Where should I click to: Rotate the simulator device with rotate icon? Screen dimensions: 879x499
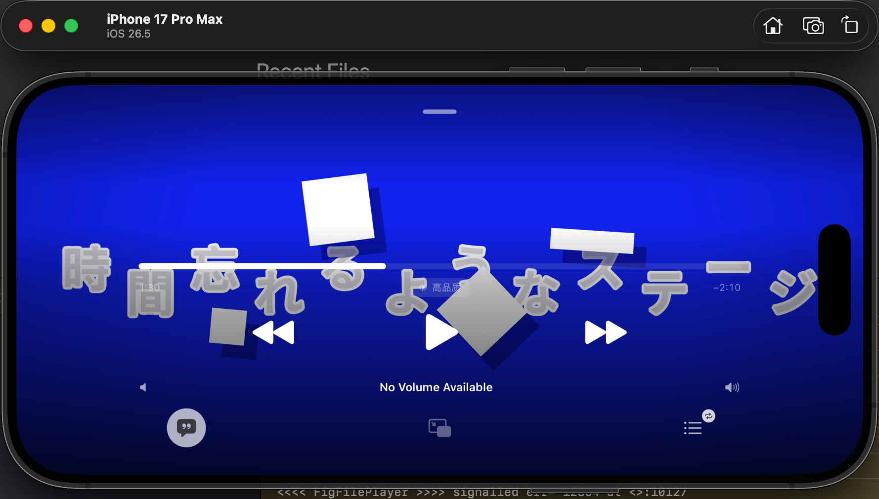coord(850,25)
